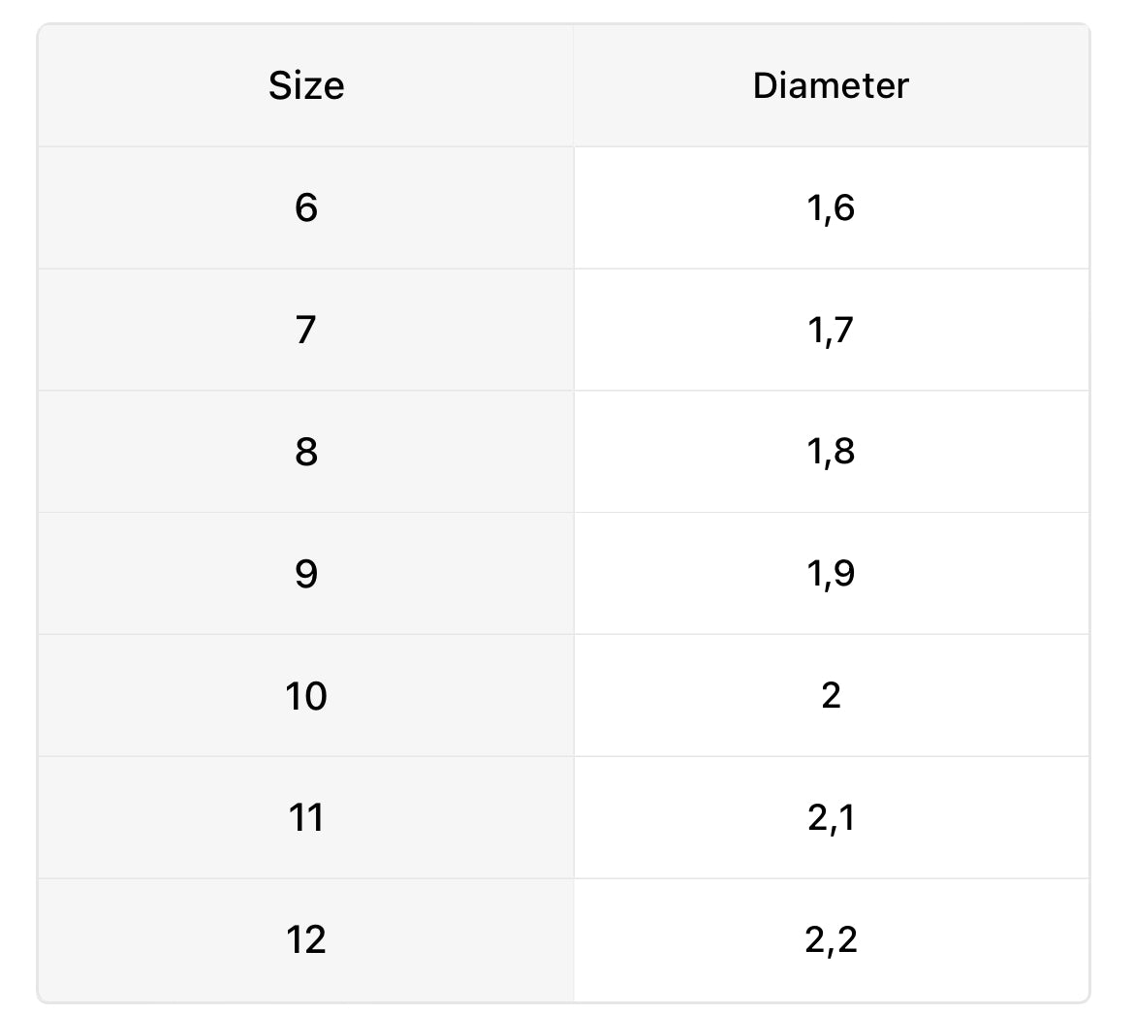
Task: Select the diameter for size 11
Action: tap(831, 818)
